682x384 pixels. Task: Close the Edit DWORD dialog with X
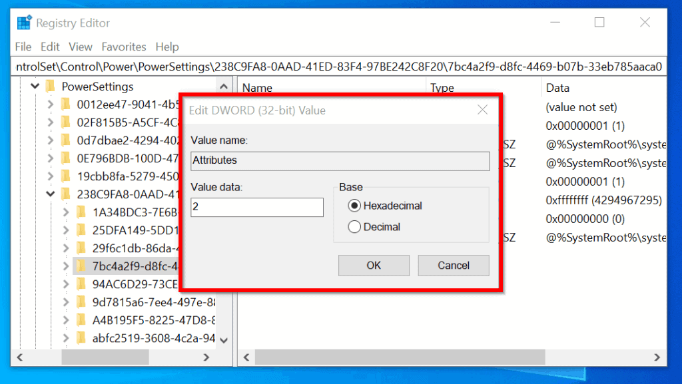482,110
